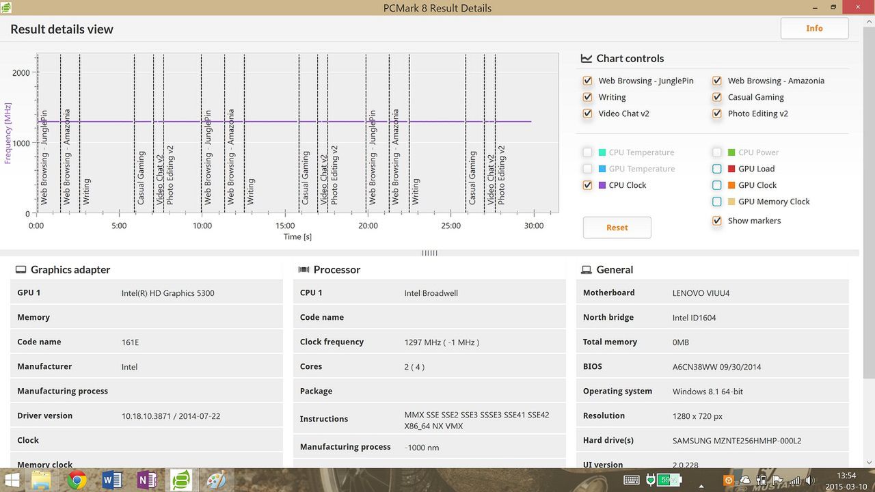Click the Intel(R) HD Graphics 5300 value
Image resolution: width=875 pixels, height=492 pixels.
(x=168, y=293)
